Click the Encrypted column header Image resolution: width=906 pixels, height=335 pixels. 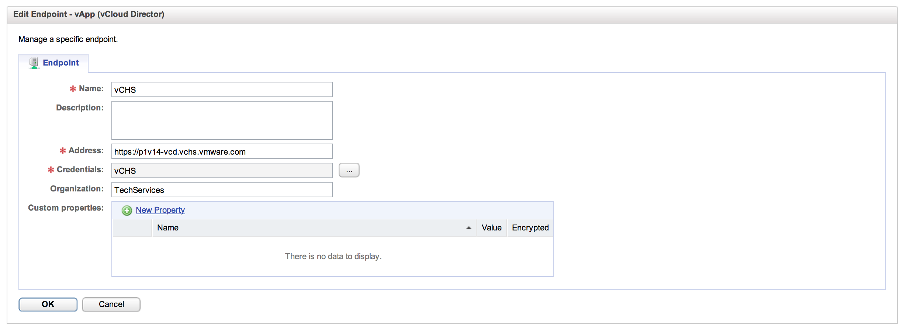[530, 228]
